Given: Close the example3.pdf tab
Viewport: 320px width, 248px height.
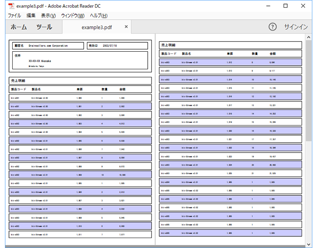Looking at the screenshot, I should (x=126, y=27).
